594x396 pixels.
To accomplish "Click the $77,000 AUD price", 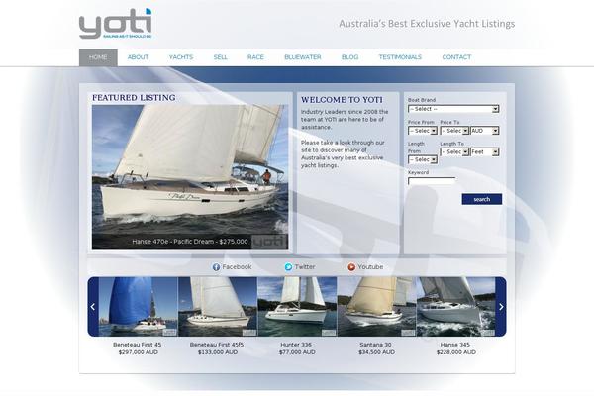I will [297, 352].
